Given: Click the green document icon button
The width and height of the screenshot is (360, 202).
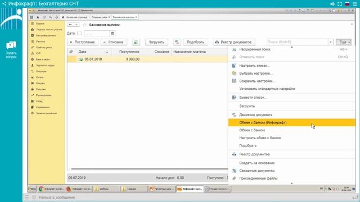Looking at the screenshot, I should point(136,42).
